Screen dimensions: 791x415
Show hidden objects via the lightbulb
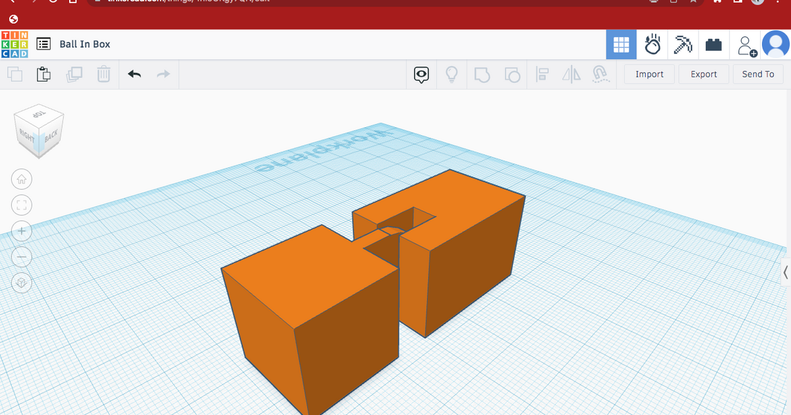coord(452,74)
